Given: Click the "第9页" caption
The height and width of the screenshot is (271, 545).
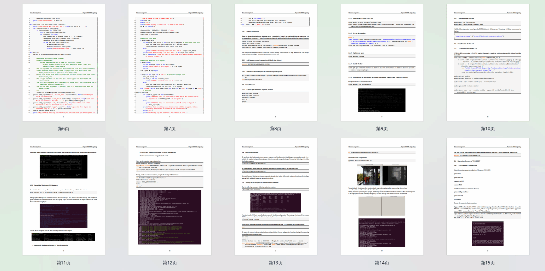Looking at the screenshot, I should pyautogui.click(x=382, y=128).
